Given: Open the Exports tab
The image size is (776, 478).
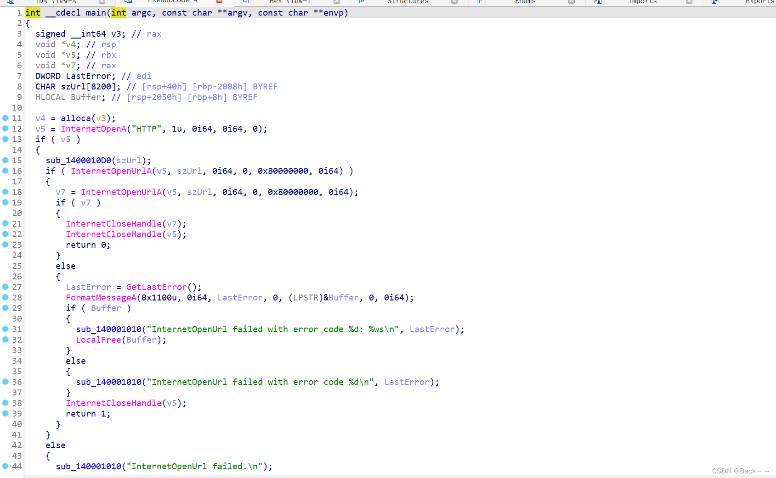Looking at the screenshot, I should (759, 2).
